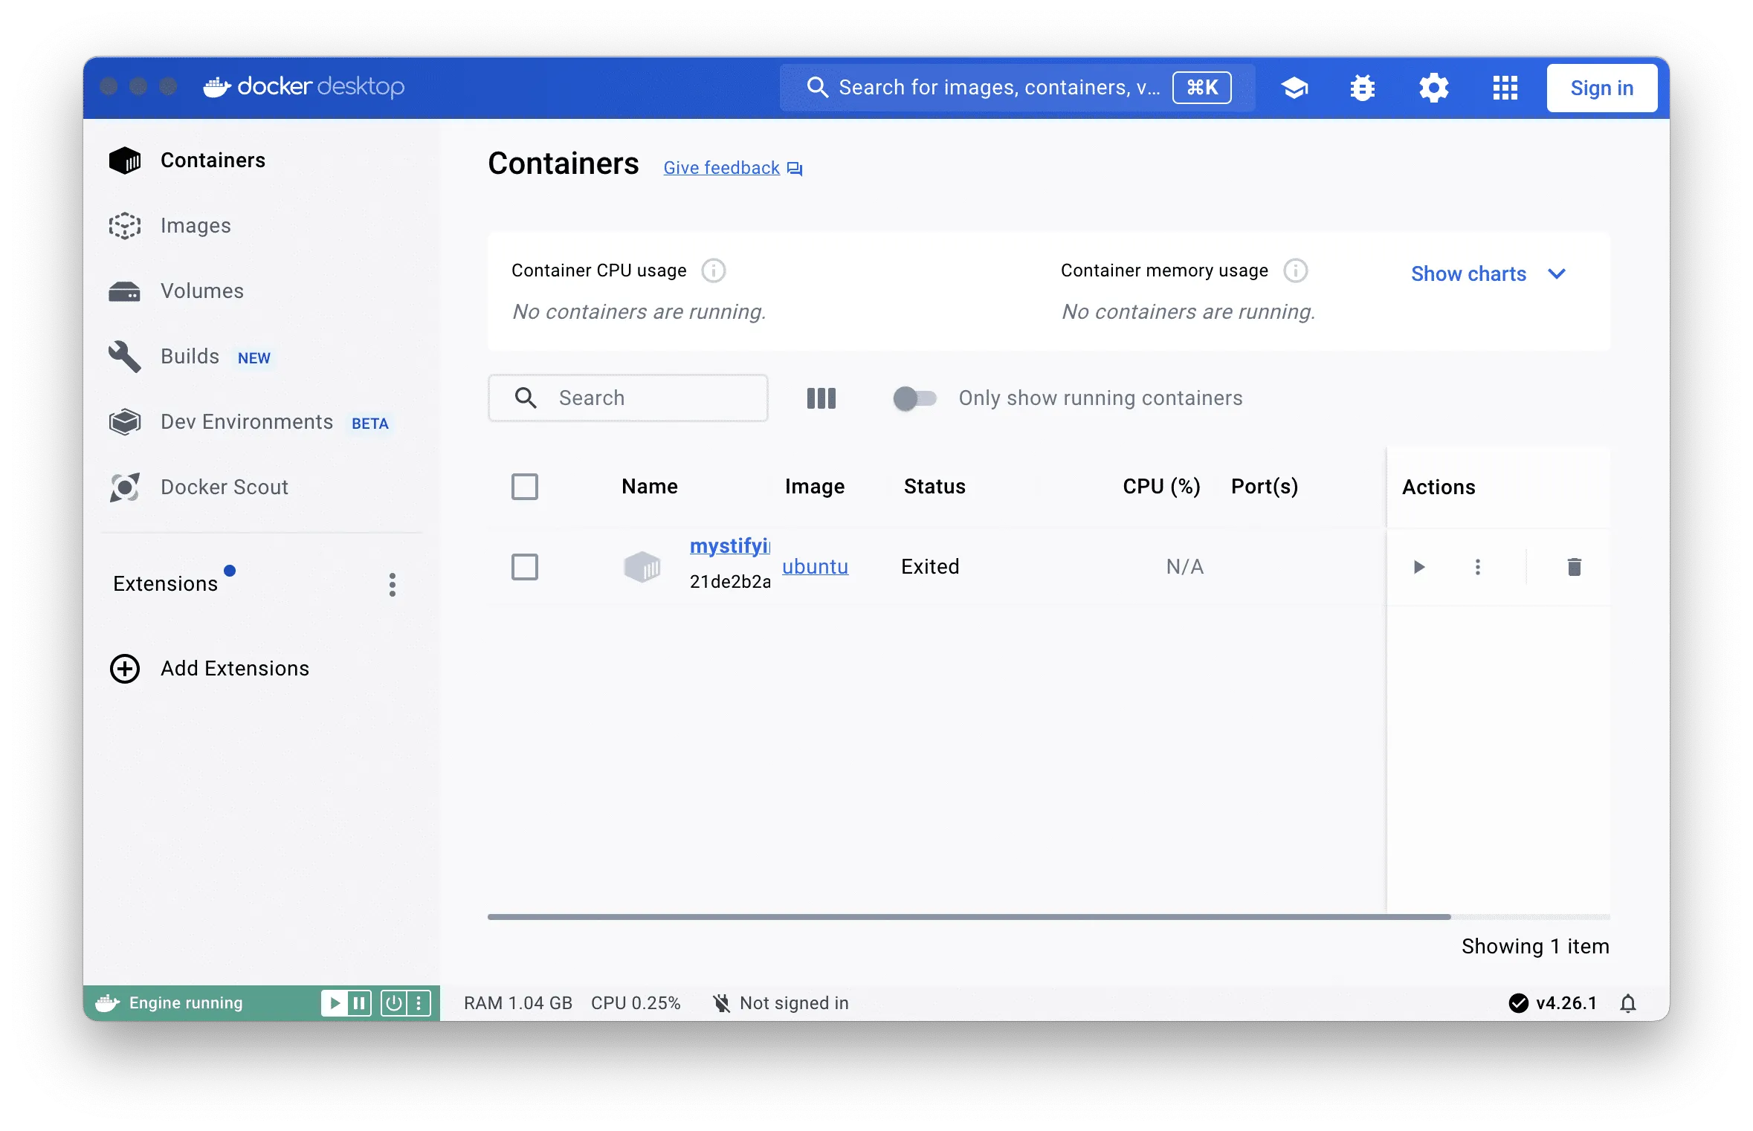Open the apps grid icon in header
Screen dimensions: 1753x1131
pyautogui.click(x=1505, y=88)
